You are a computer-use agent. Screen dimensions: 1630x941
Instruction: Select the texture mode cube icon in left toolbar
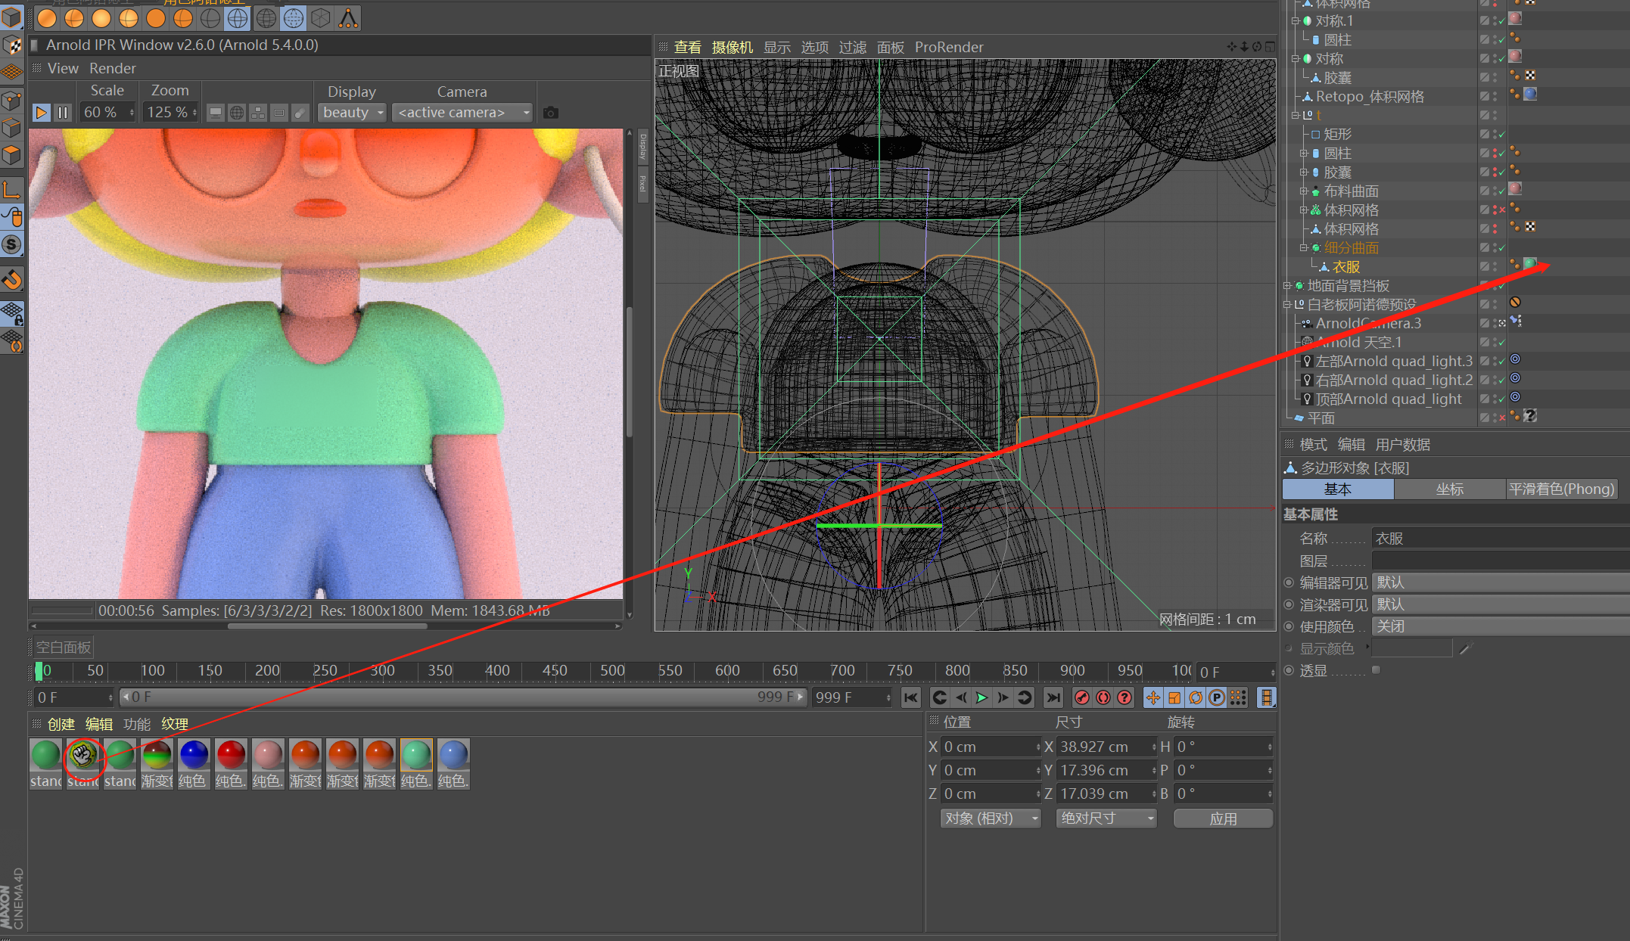[12, 45]
